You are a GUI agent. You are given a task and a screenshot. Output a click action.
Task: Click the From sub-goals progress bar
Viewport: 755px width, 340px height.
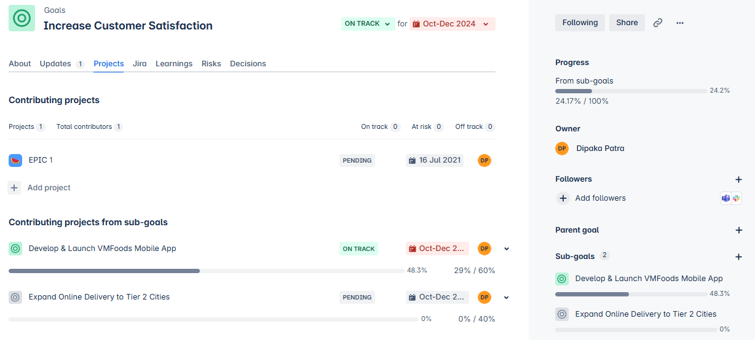[631, 91]
